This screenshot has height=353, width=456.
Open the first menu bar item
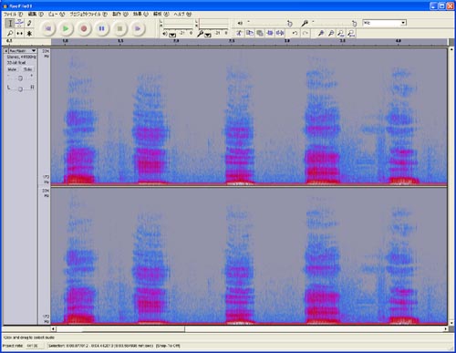pyautogui.click(x=13, y=14)
